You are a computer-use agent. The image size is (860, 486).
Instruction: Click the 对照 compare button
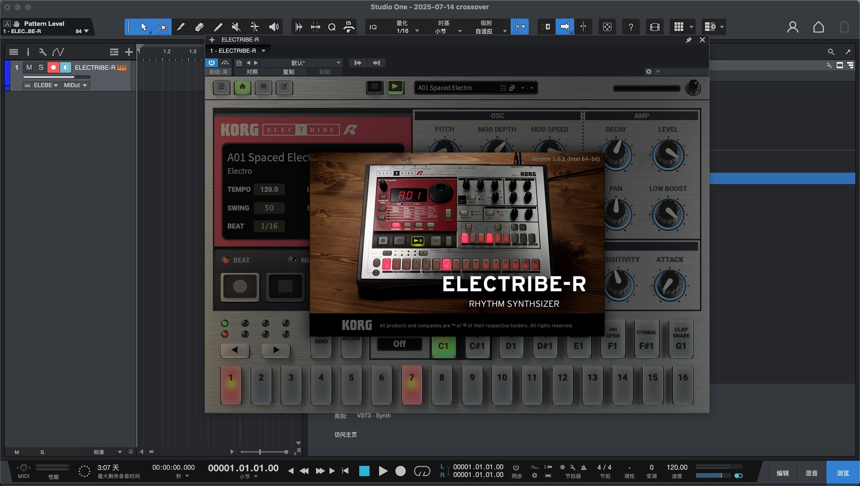252,72
